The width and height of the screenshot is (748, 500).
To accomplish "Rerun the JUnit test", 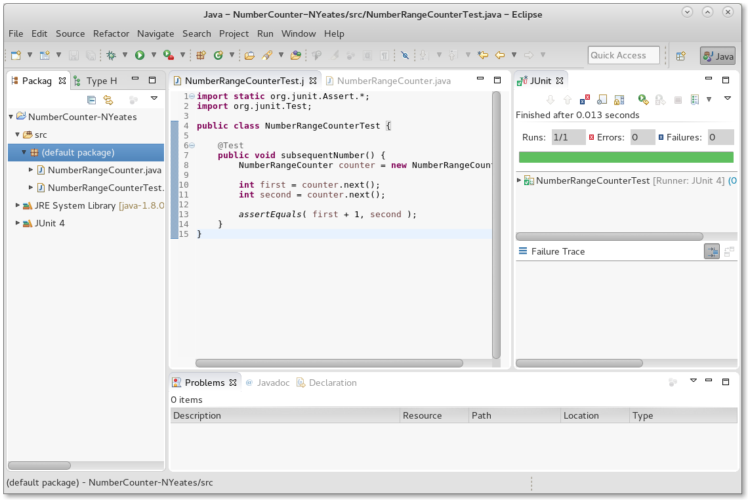I will point(642,100).
